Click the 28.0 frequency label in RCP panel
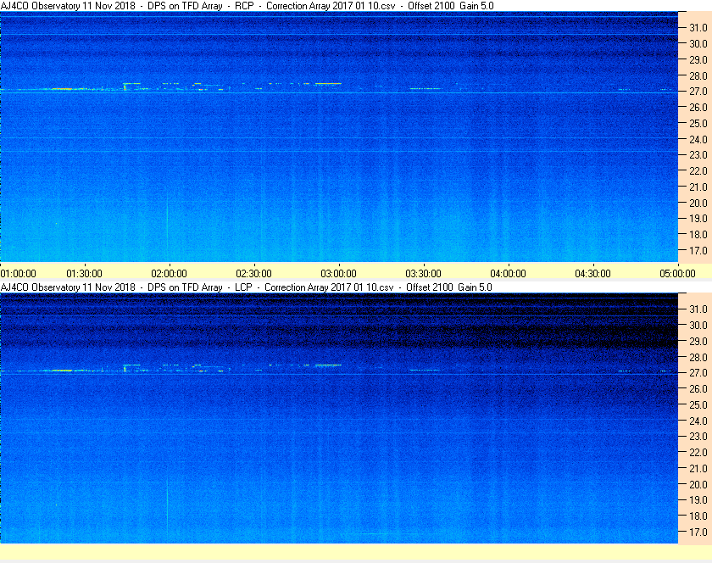This screenshot has width=712, height=563. pos(698,75)
